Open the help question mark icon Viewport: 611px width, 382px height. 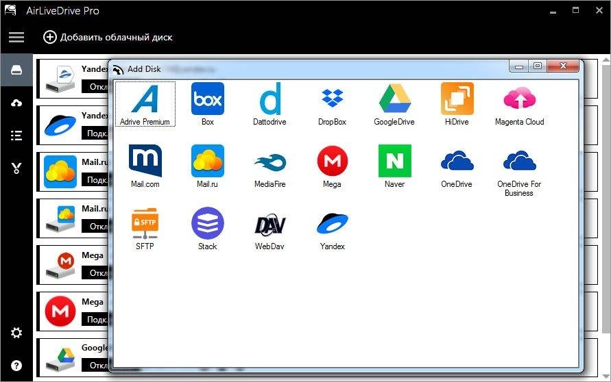16,366
